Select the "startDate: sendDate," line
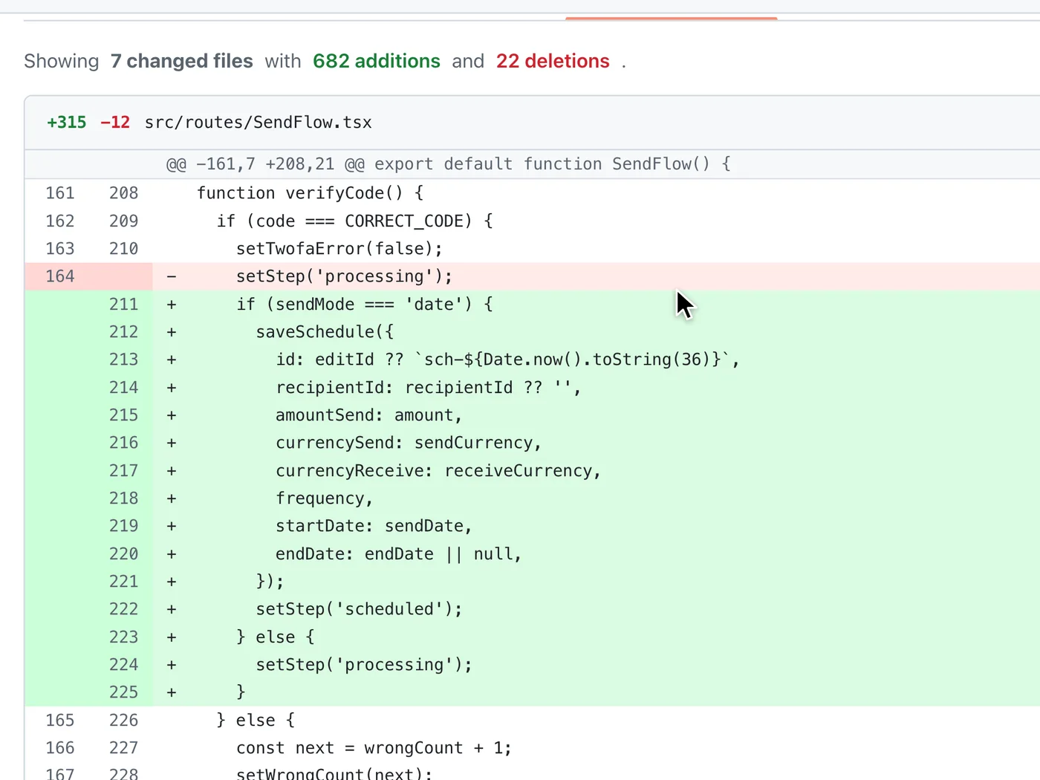 374,526
